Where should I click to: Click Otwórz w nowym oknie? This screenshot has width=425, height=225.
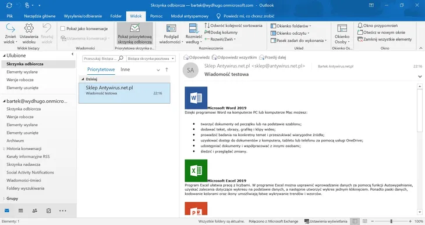coord(381,32)
